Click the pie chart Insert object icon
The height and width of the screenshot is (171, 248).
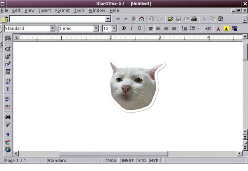(8, 57)
